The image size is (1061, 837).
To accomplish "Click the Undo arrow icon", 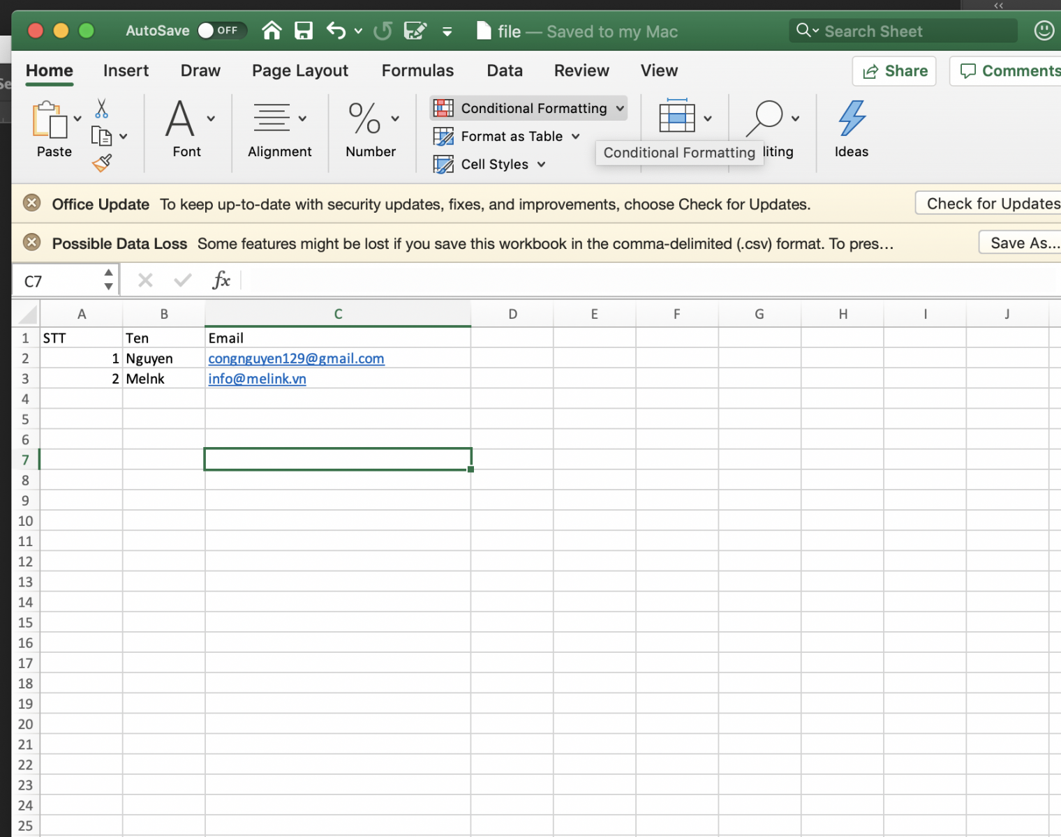I will 336,31.
